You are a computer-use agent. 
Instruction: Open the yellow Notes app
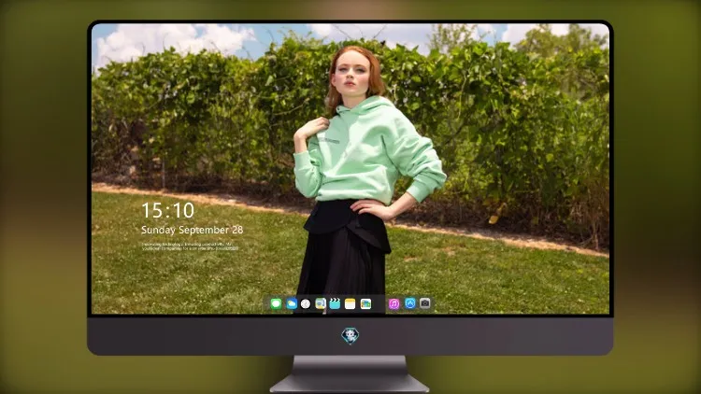[350, 304]
